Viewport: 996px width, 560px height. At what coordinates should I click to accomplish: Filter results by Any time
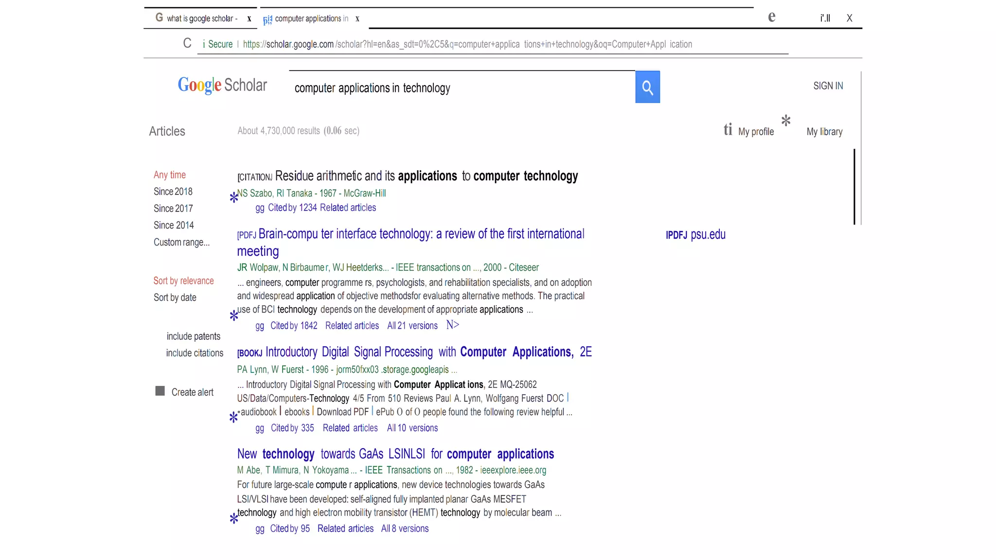tap(170, 175)
